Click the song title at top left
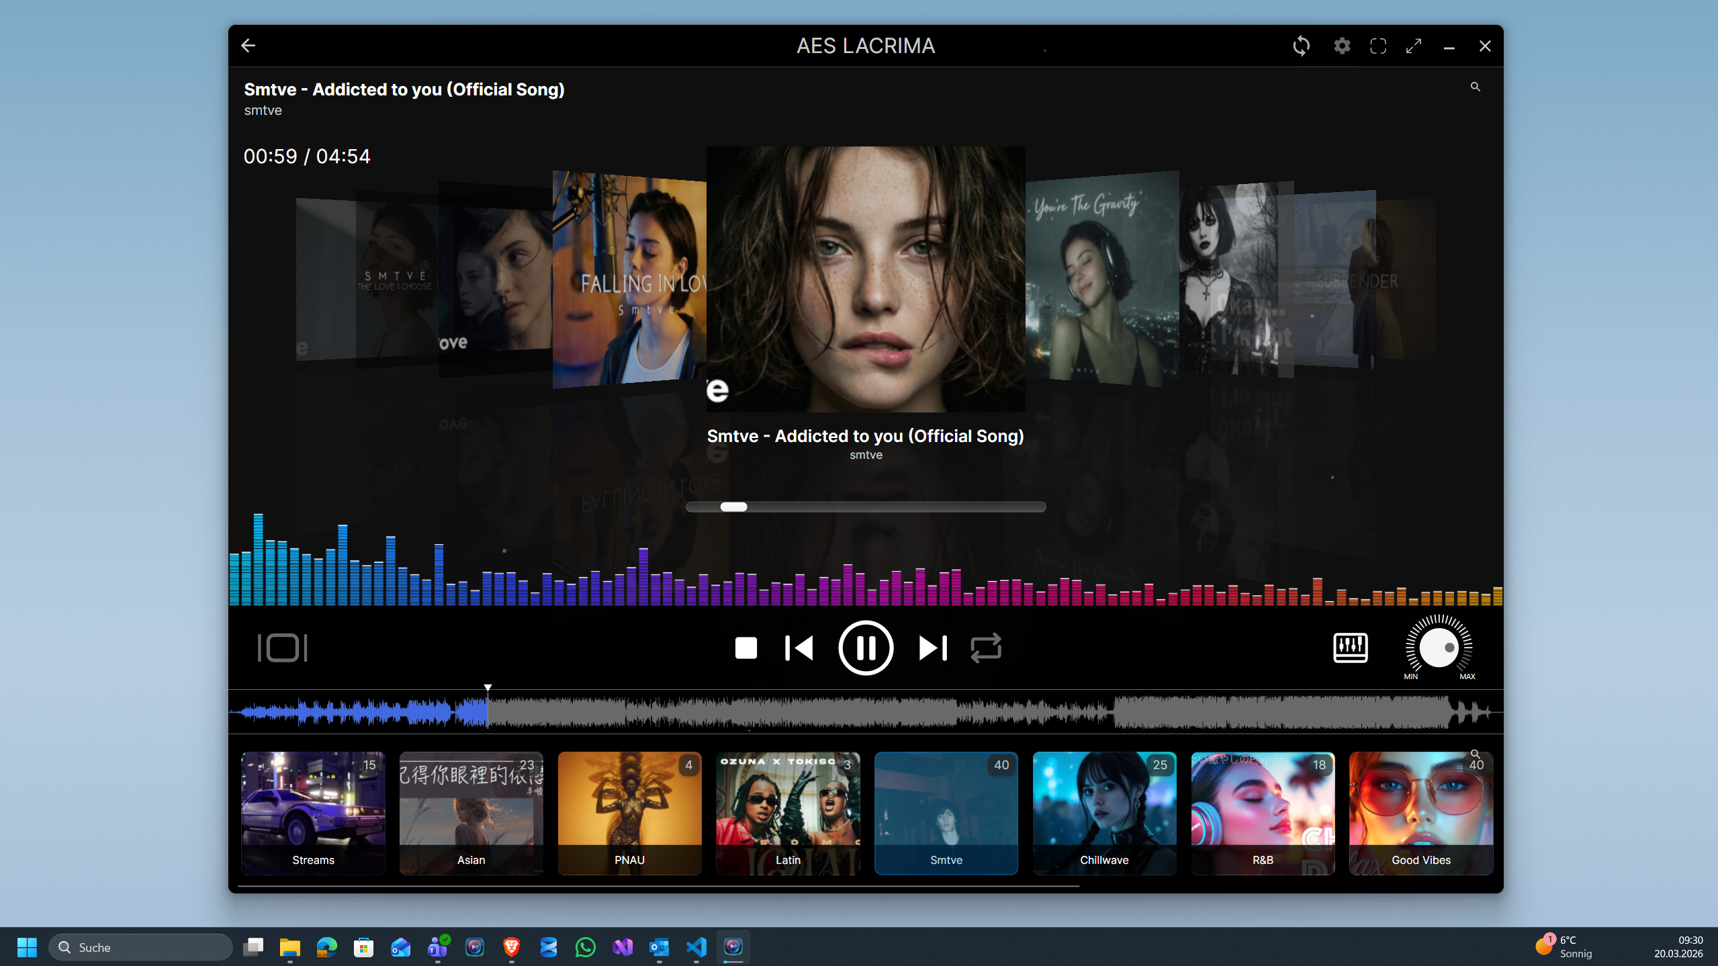Screen dimensions: 1718x966 coord(404,89)
